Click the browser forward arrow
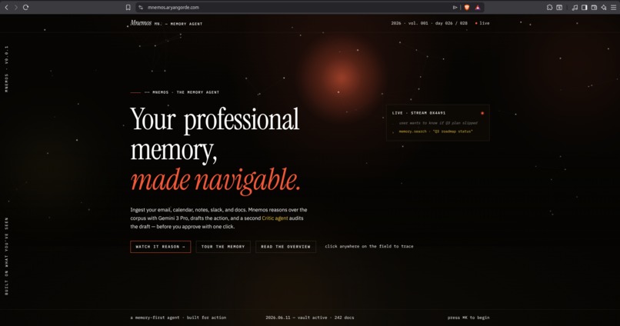The height and width of the screenshot is (326, 620). (x=16, y=7)
